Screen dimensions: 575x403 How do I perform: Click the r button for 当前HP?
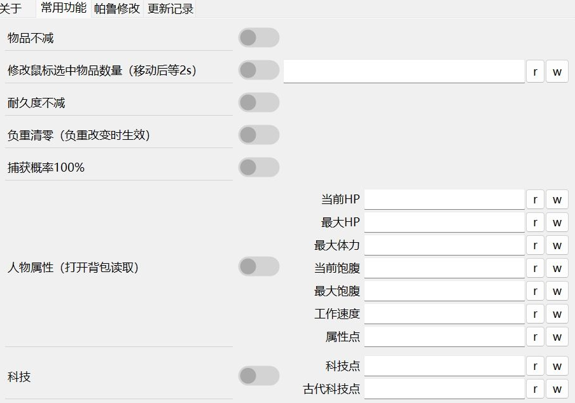point(535,200)
